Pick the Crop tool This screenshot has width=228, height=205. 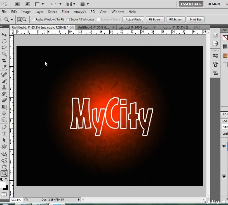click(x=4, y=60)
